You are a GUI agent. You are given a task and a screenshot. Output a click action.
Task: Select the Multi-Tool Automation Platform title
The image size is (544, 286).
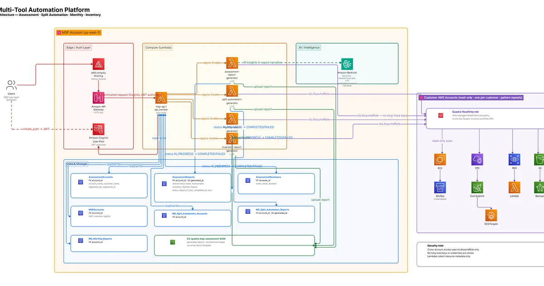[x=45, y=10]
